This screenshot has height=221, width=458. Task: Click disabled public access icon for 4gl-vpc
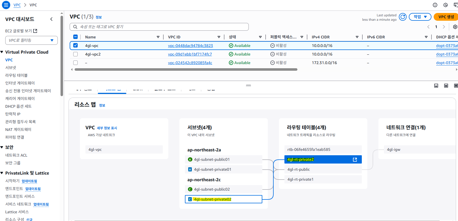point(273,46)
